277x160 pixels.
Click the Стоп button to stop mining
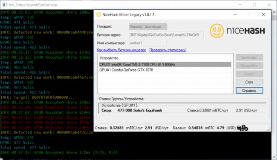tap(249, 82)
